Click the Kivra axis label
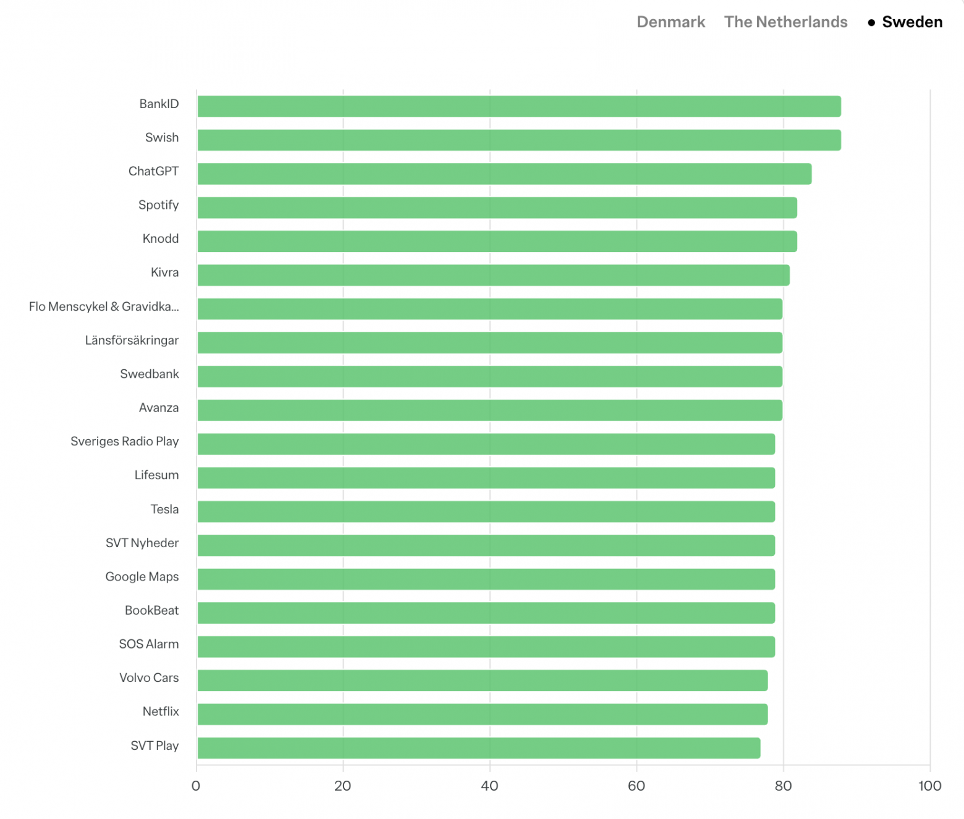964x819 pixels. [164, 272]
